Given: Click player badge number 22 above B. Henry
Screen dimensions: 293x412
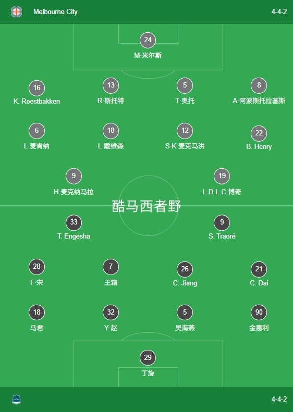Looking at the screenshot, I should coord(259,133).
